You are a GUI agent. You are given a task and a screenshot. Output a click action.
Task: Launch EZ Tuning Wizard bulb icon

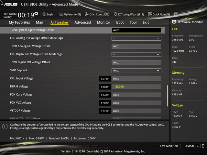[x=115, y=14]
